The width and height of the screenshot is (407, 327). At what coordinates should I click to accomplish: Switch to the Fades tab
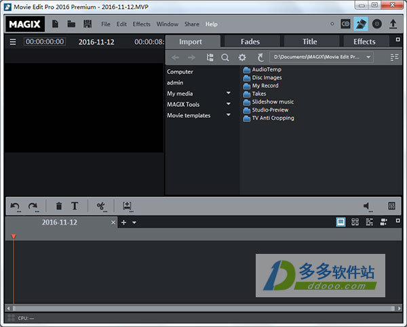252,41
